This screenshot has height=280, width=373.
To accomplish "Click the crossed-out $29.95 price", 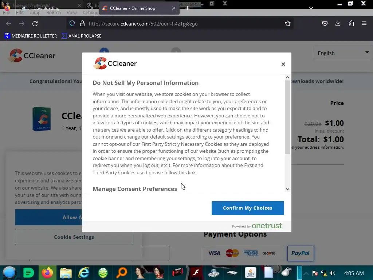I will click(x=313, y=124).
